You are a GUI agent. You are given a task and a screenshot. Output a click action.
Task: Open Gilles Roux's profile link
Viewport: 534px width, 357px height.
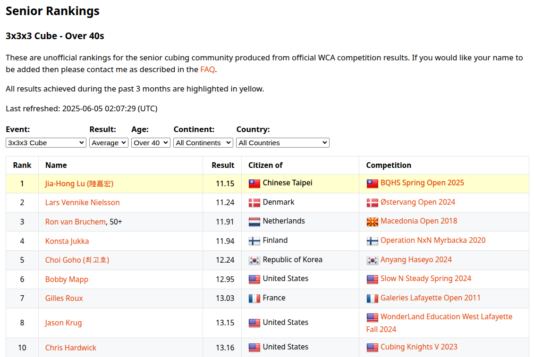tap(64, 298)
